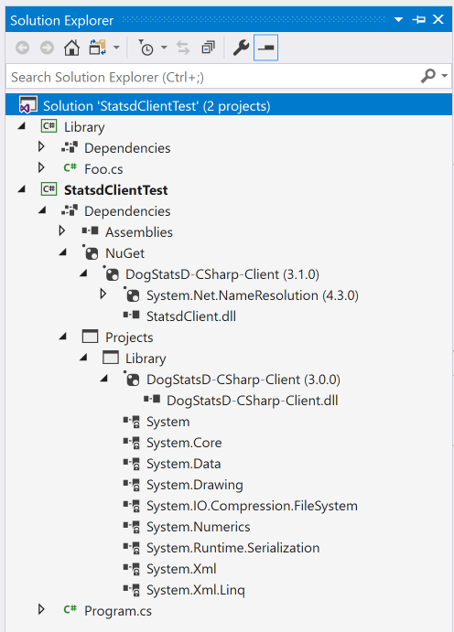Click the Pending Changes Filter clock icon
Image resolution: width=454 pixels, height=632 pixels.
[x=146, y=48]
